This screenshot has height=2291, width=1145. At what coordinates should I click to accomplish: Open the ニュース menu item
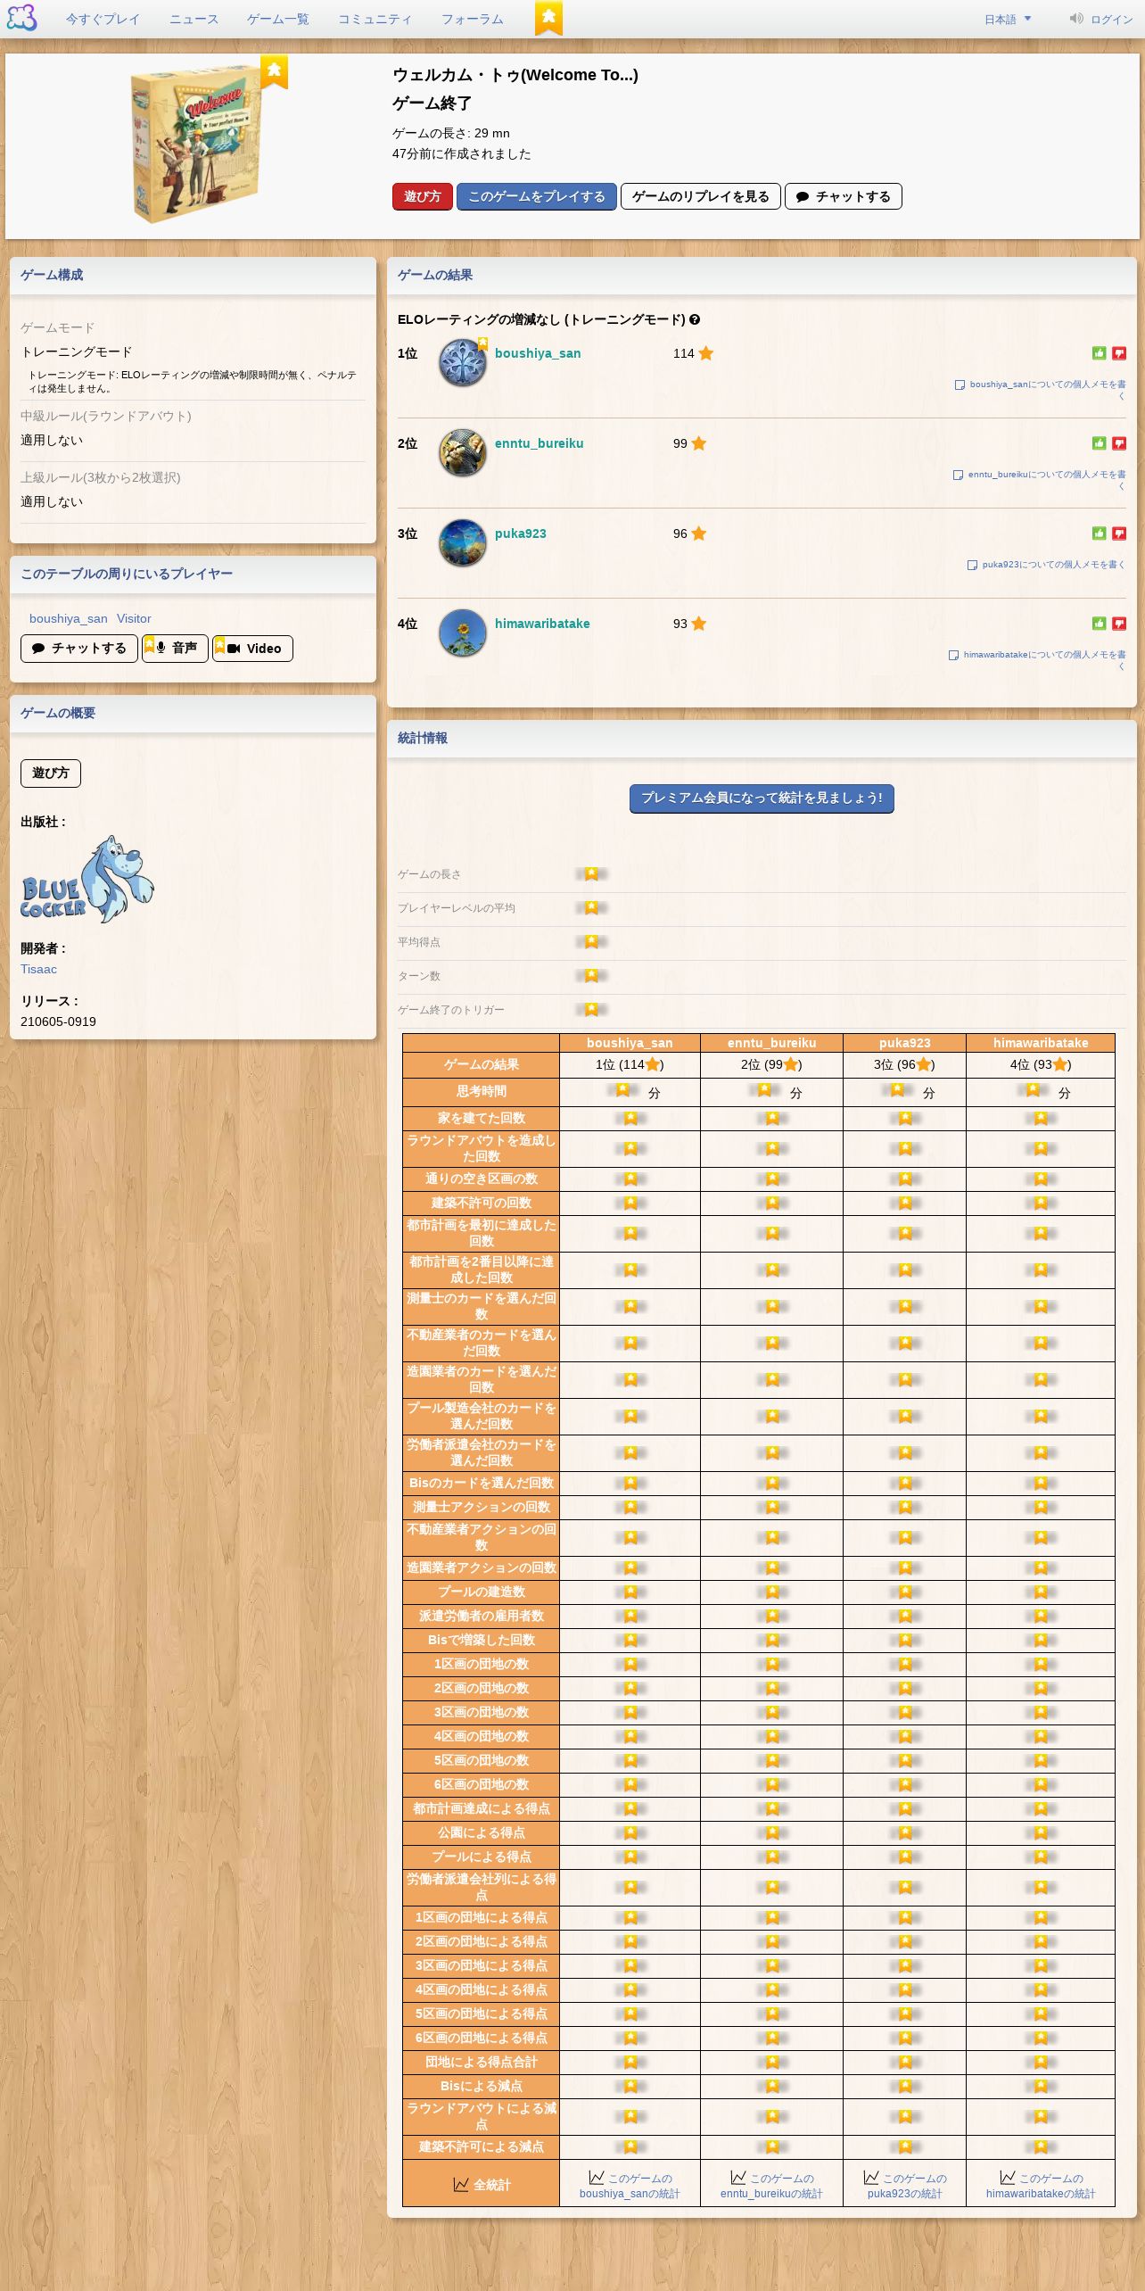pyautogui.click(x=194, y=19)
